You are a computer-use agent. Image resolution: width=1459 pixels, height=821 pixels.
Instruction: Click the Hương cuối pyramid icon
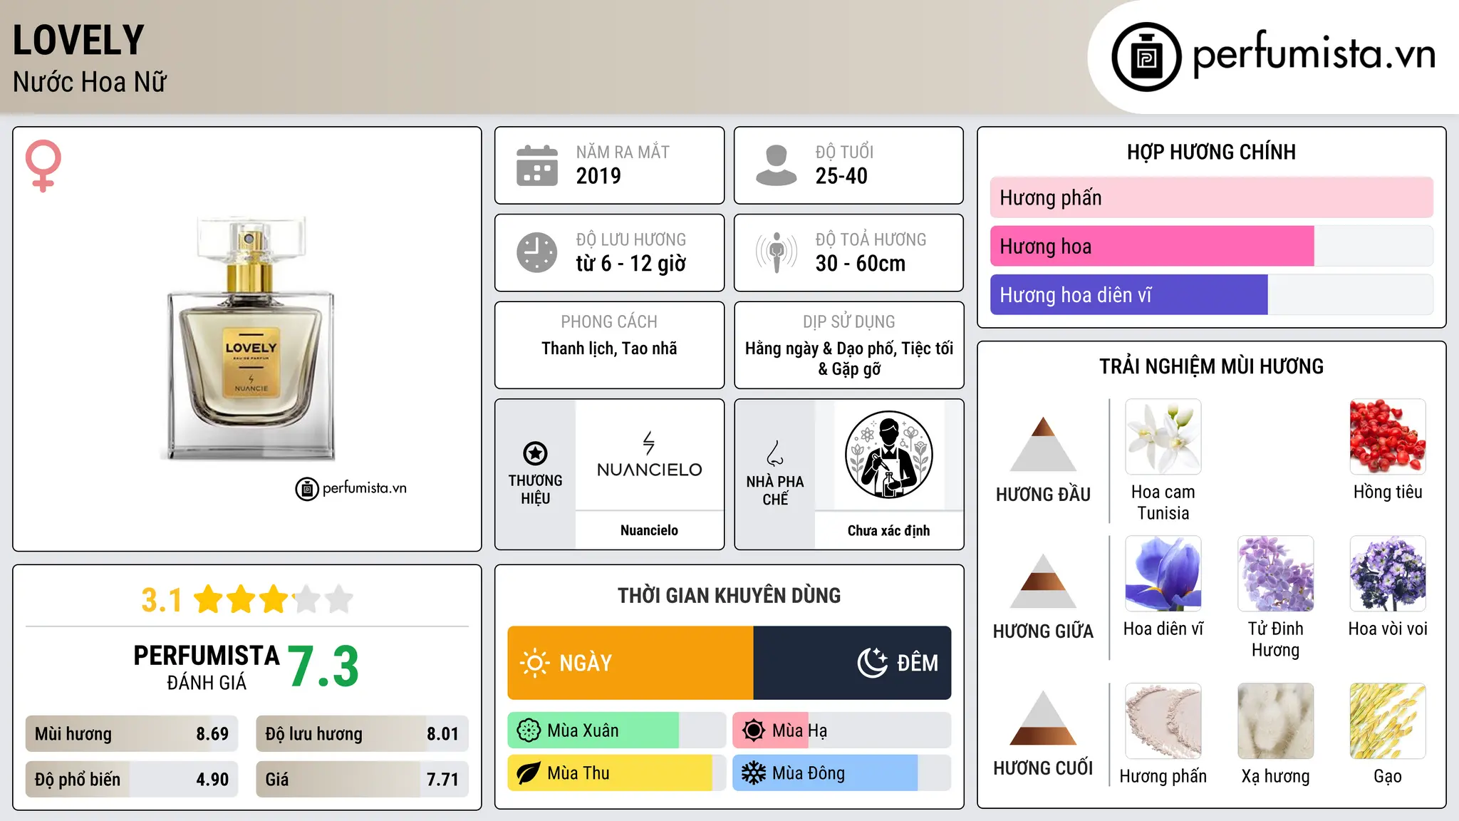pos(1043,718)
